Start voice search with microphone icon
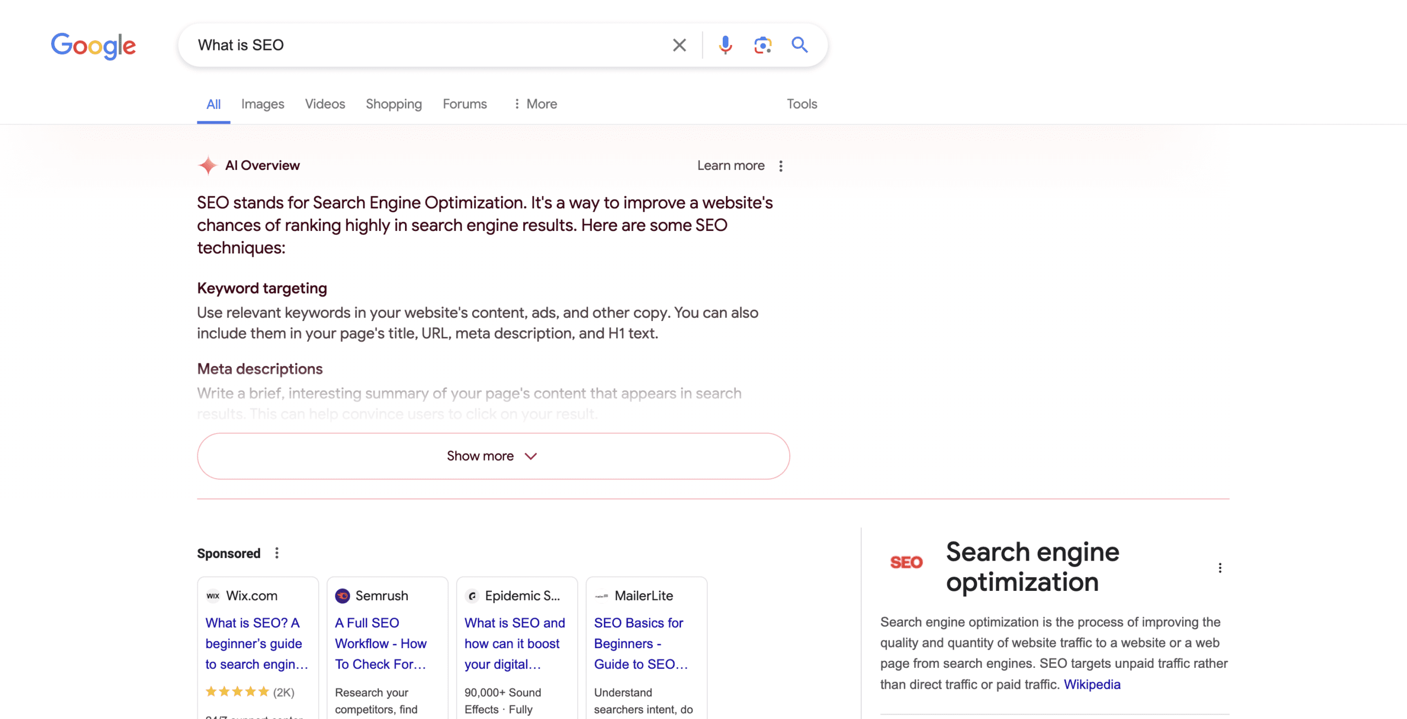Viewport: 1407px width, 719px height. click(x=725, y=45)
